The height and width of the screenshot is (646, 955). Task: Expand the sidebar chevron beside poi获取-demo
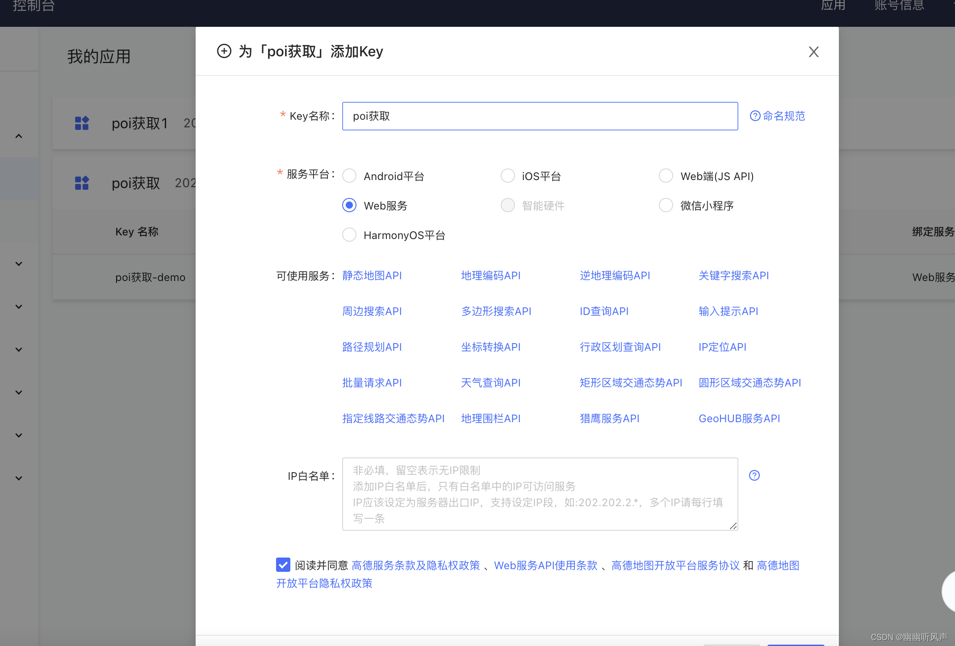pos(18,264)
